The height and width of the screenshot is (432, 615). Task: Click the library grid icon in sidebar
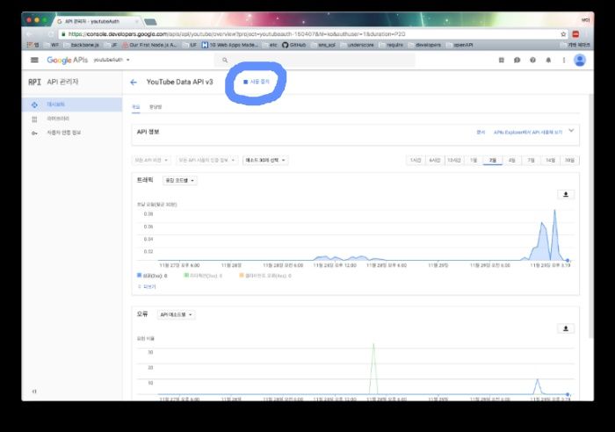(x=34, y=119)
